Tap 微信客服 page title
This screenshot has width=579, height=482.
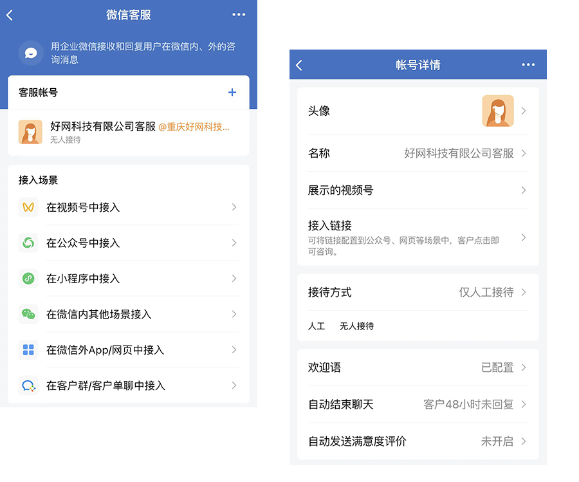coord(129,15)
